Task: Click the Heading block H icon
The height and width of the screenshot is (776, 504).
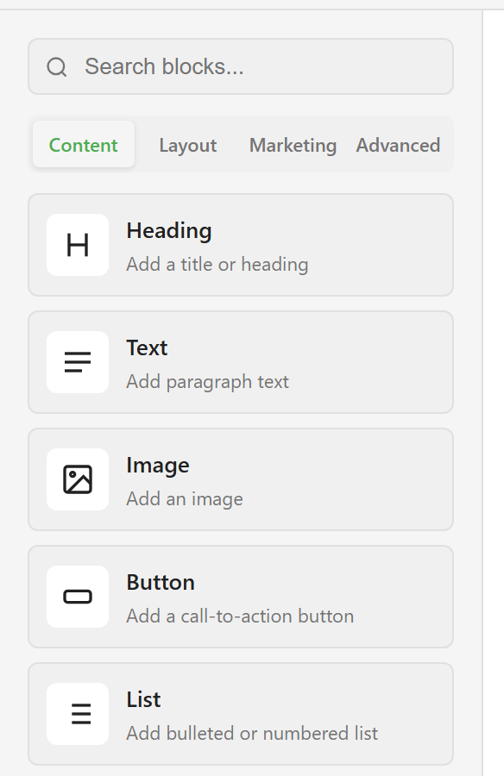Action: [x=78, y=245]
